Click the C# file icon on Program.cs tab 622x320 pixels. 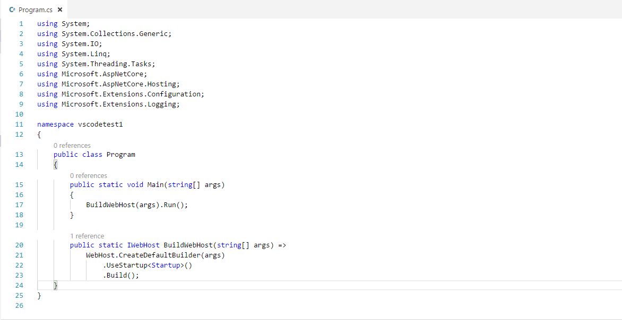[x=12, y=10]
